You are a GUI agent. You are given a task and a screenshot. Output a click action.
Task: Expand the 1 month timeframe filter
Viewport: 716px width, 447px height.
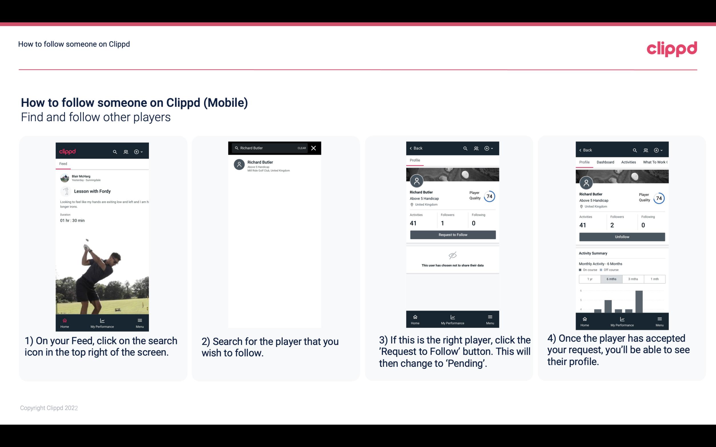tap(655, 278)
